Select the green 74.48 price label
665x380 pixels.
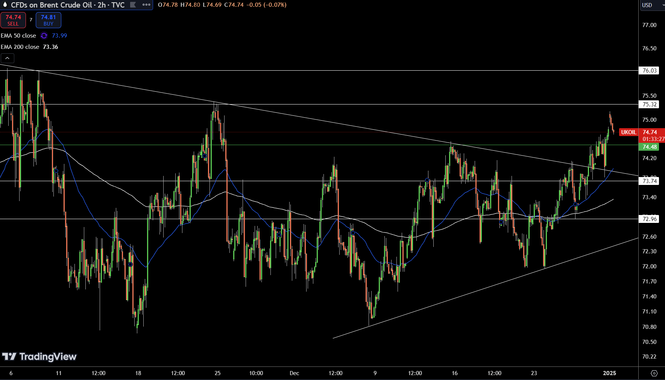649,147
